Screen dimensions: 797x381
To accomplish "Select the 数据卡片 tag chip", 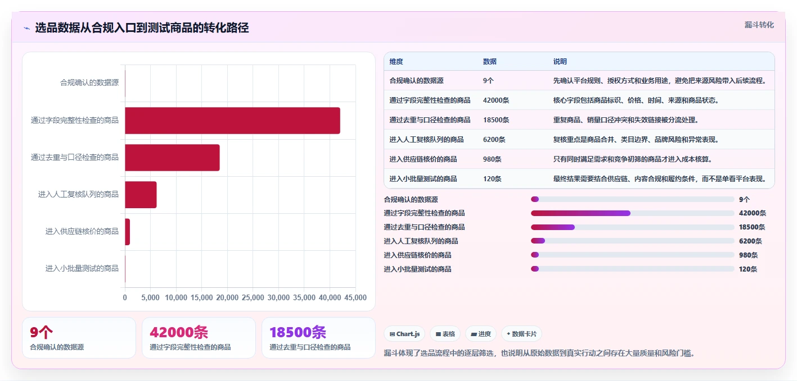I will click(x=521, y=334).
